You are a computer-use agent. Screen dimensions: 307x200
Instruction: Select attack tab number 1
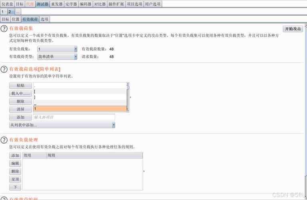coord(3,12)
